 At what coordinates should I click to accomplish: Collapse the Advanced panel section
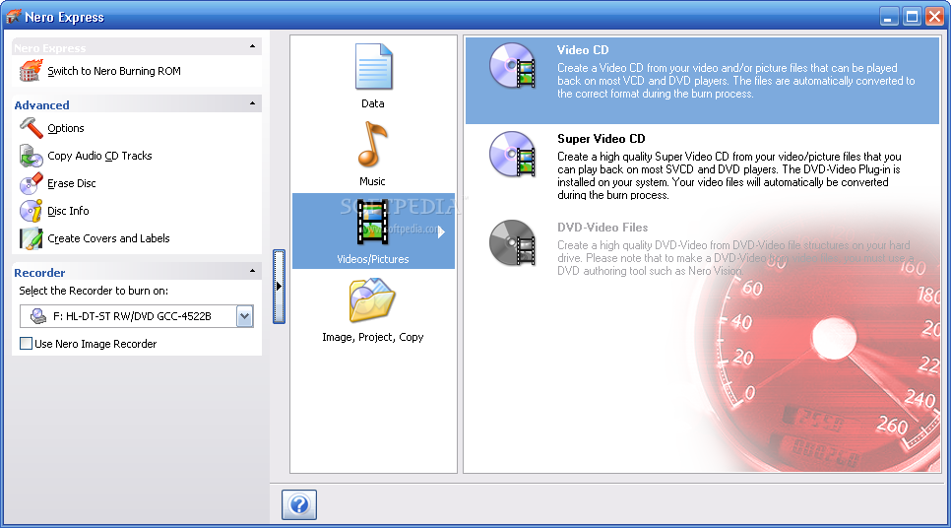coord(252,103)
